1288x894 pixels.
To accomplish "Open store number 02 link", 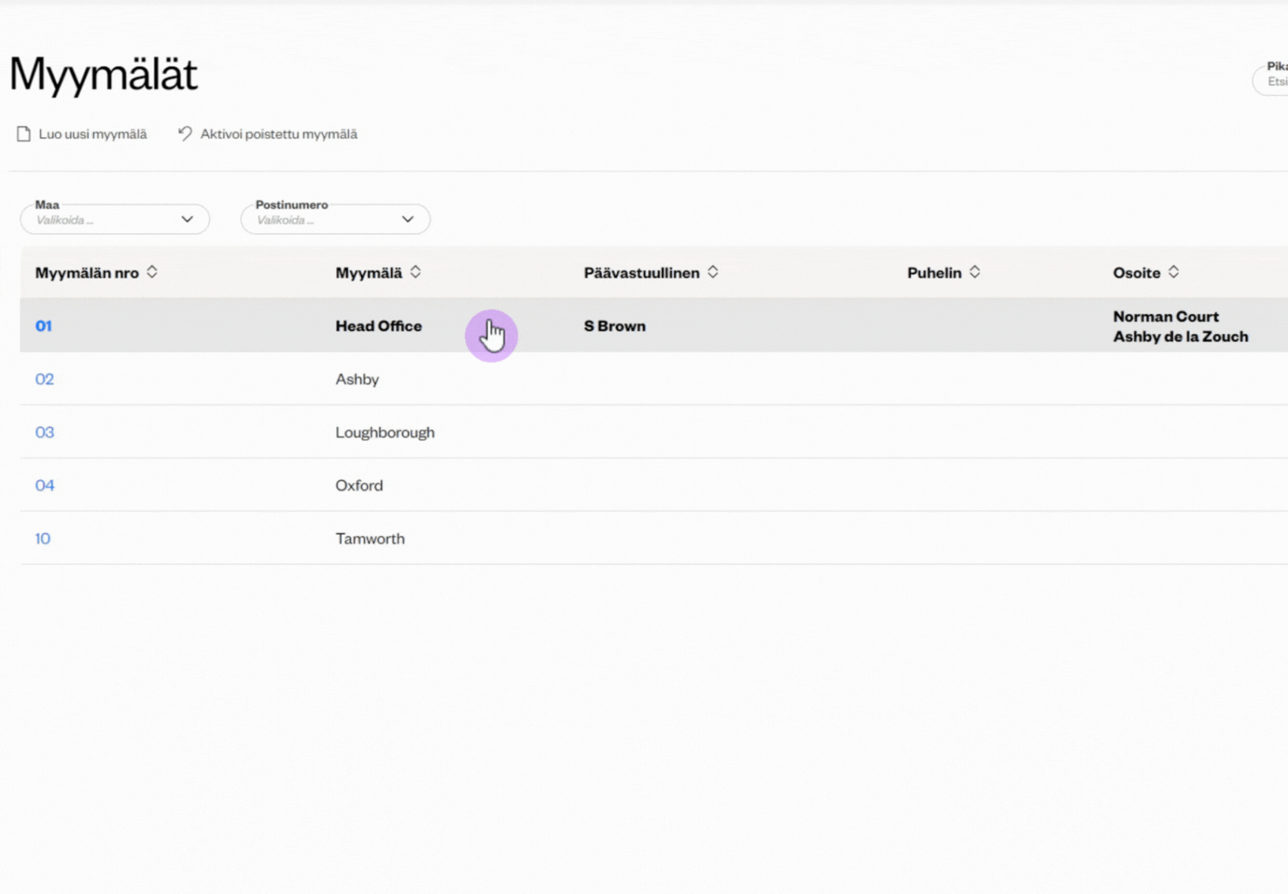I will pos(44,379).
